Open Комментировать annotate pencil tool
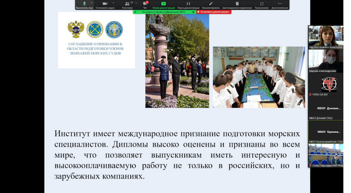Screen dimensions: 351x193 point(211,5)
